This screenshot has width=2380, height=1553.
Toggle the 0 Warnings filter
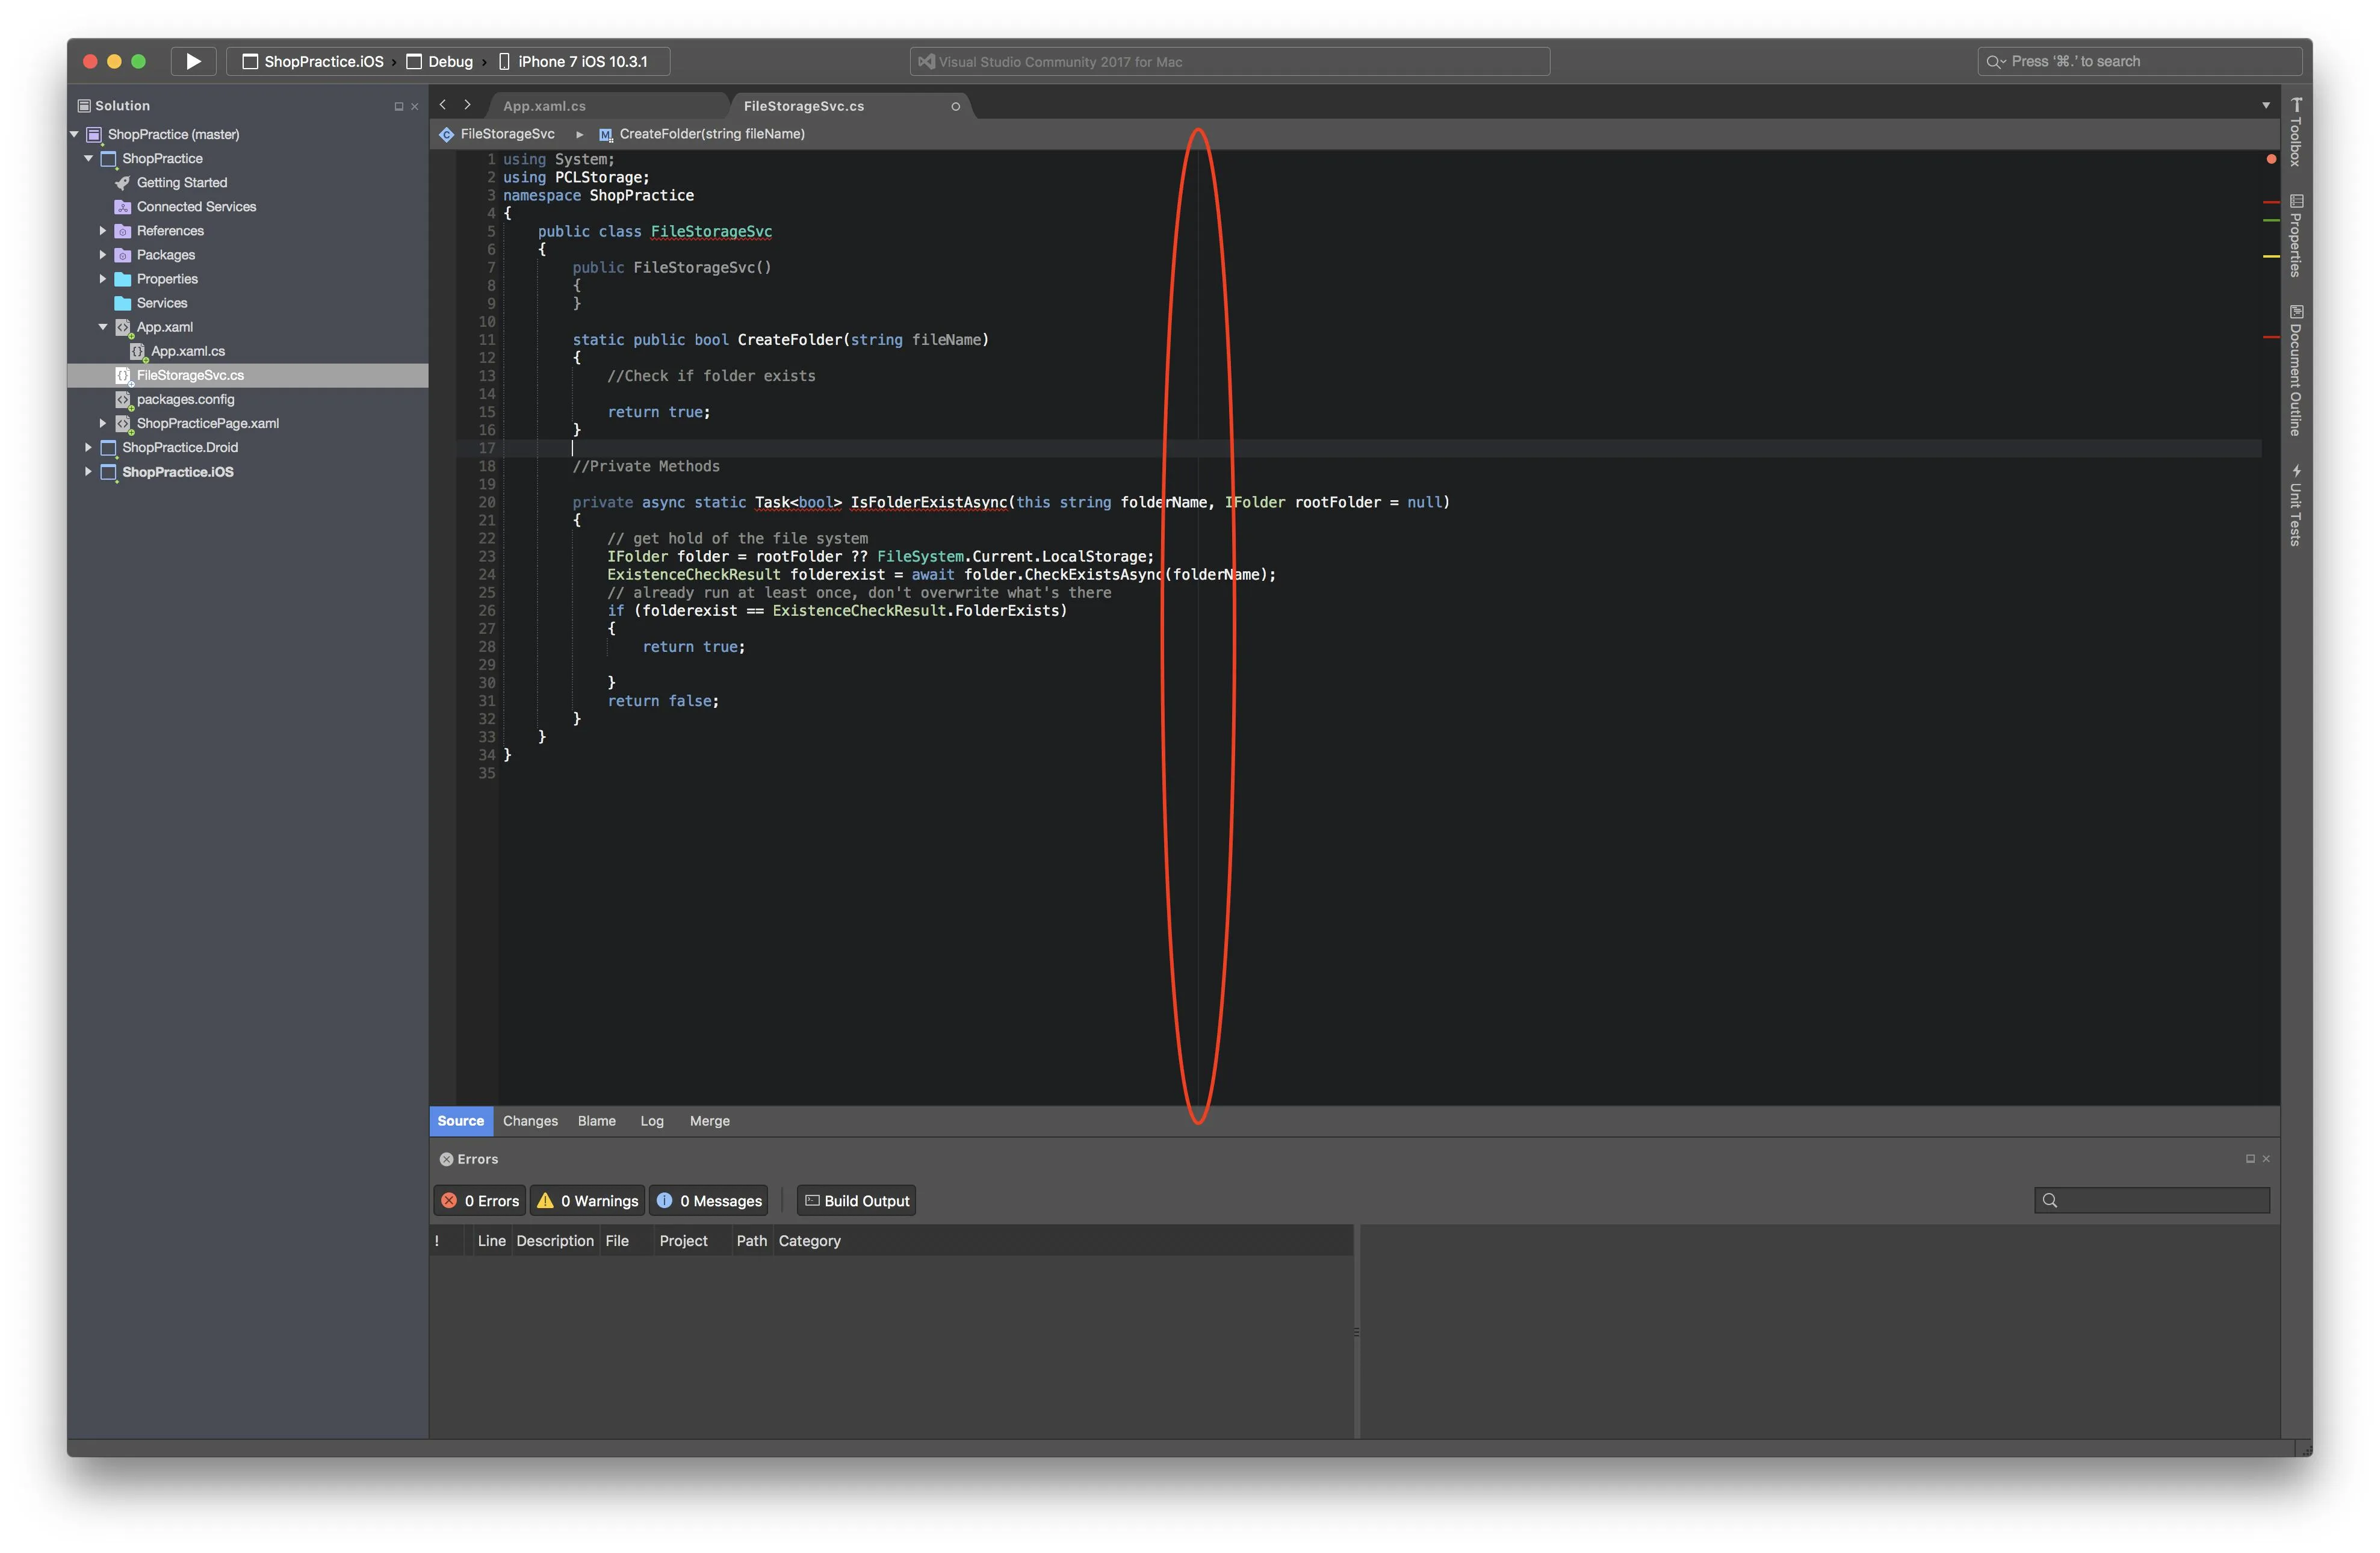click(x=587, y=1200)
